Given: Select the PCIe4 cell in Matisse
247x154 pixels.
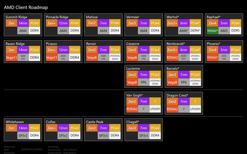Looking at the screenshot, I should point(115,23).
